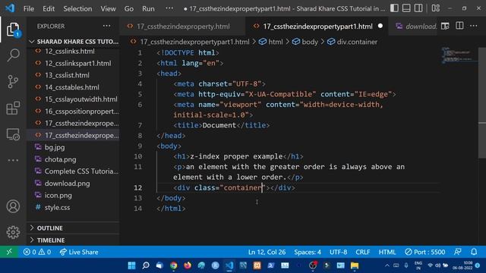Open Chrome from taskbar

pos(174,265)
